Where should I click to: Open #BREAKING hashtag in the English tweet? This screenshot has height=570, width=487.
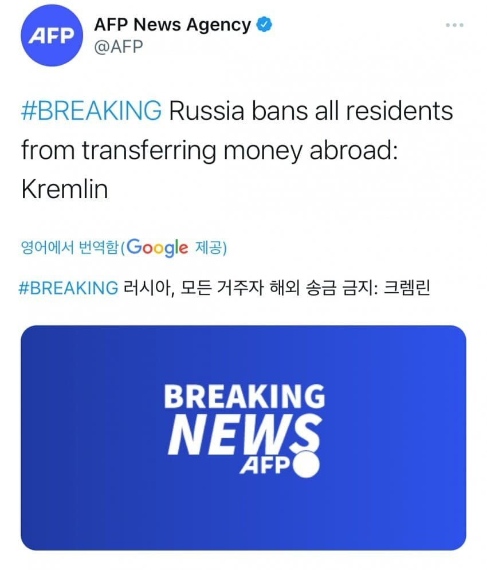pyautogui.click(x=92, y=111)
